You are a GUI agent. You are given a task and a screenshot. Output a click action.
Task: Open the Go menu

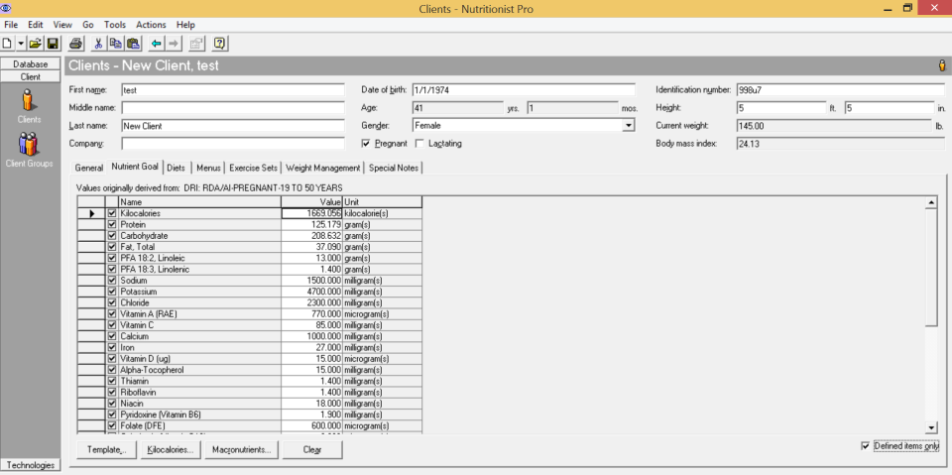88,25
